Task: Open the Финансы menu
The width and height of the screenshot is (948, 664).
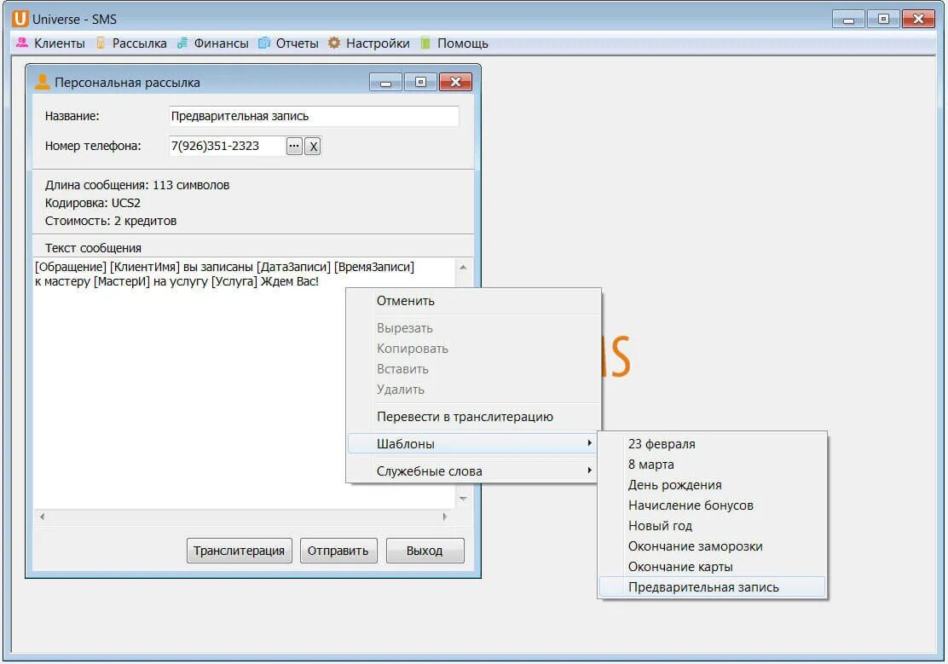Action: pyautogui.click(x=221, y=43)
